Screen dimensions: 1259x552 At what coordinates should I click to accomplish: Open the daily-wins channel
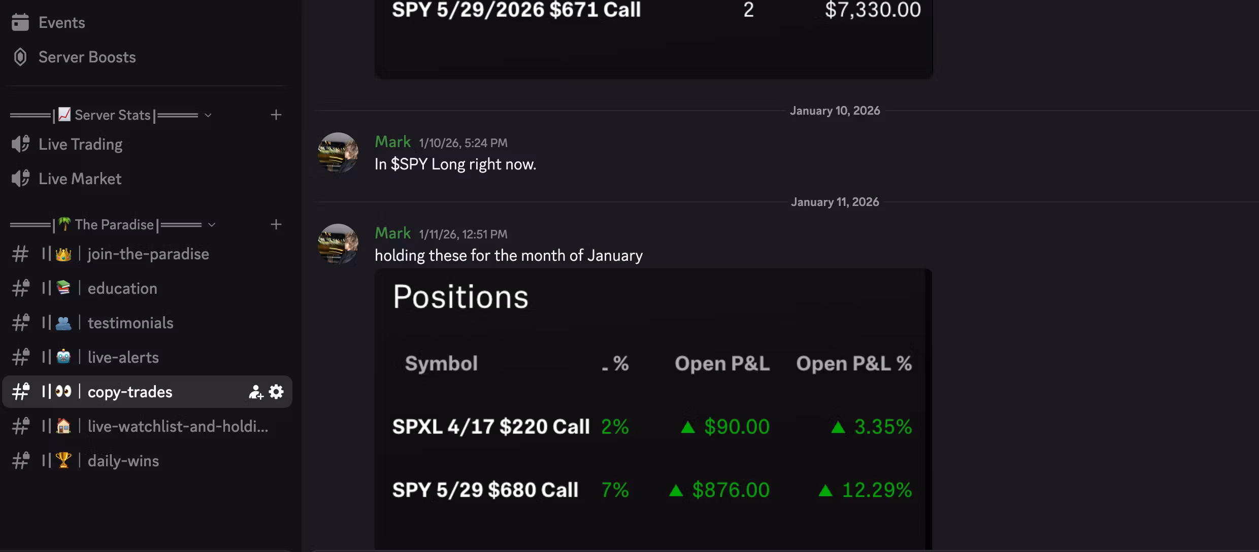pos(123,461)
